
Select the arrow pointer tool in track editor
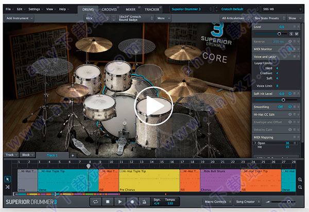pos(8,179)
